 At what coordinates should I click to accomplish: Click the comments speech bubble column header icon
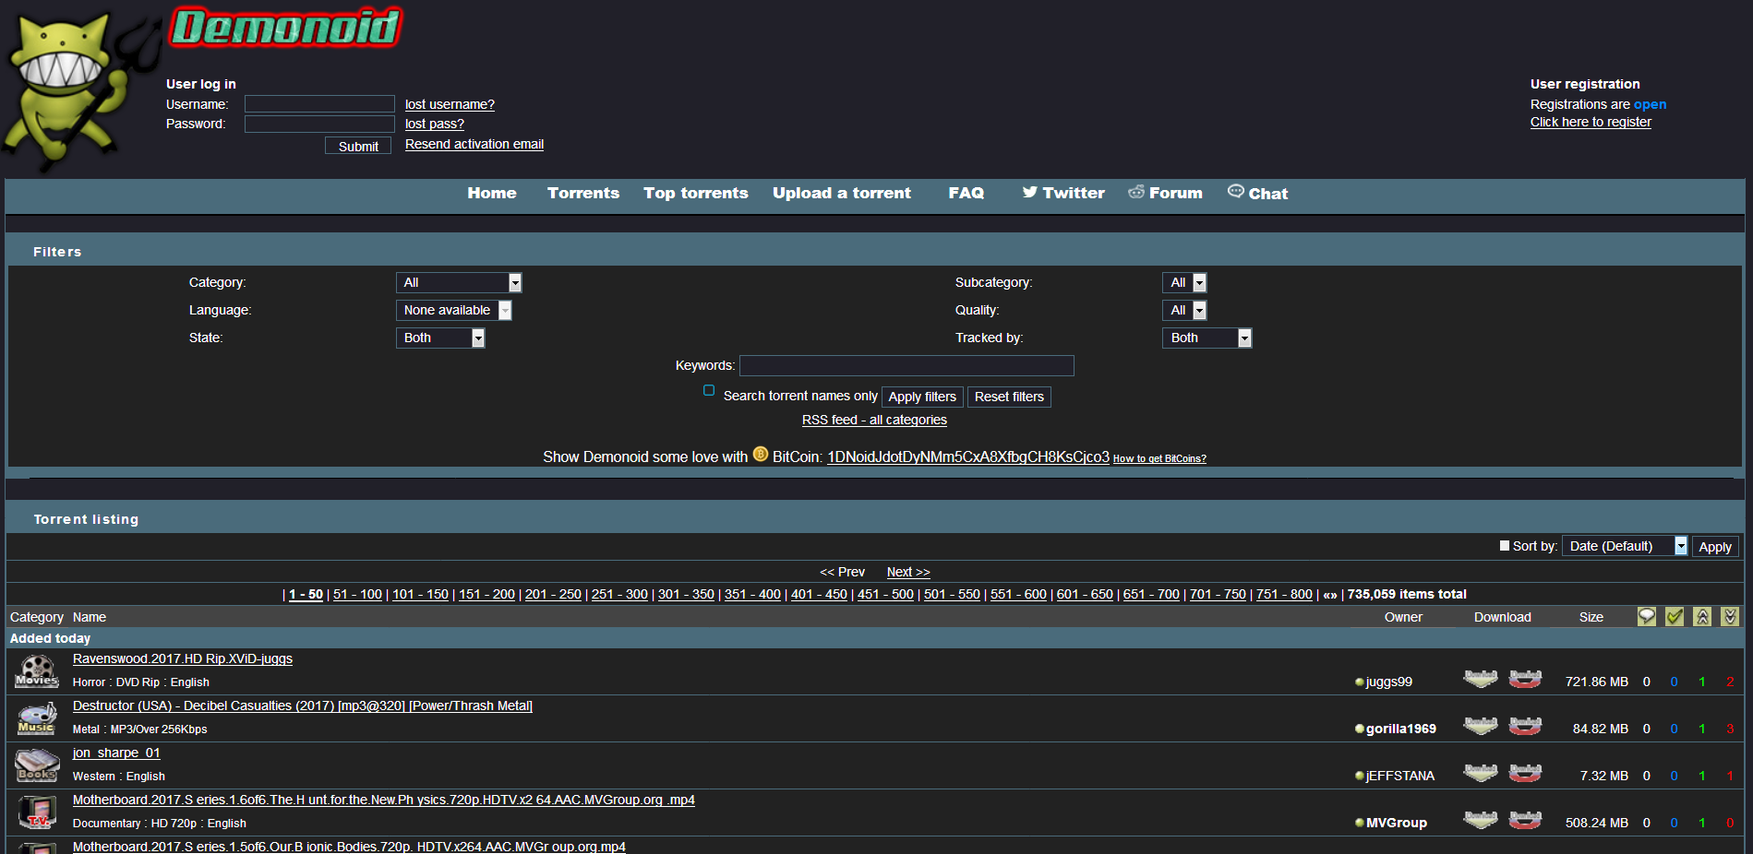coord(1647,616)
